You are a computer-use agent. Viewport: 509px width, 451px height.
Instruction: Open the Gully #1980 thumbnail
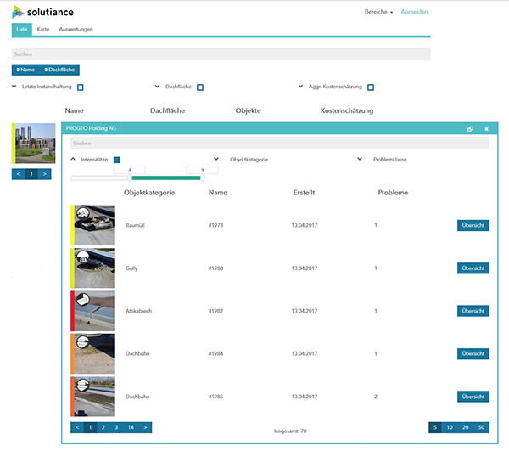92,268
